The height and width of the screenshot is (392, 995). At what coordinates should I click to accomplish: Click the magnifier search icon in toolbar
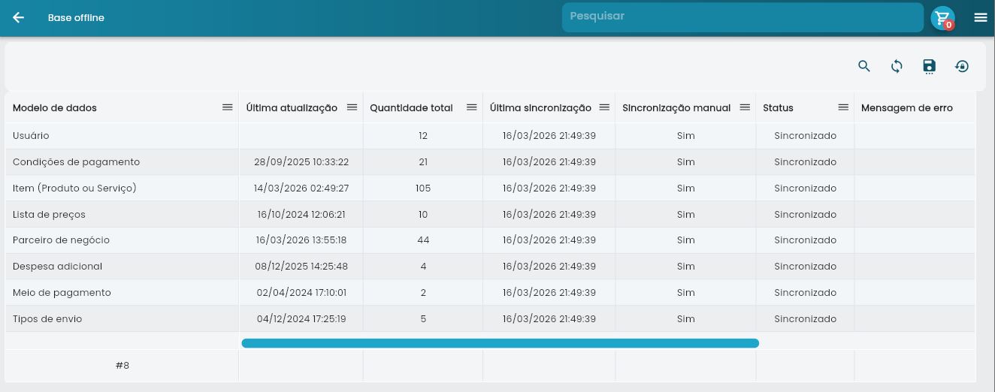[864, 66]
